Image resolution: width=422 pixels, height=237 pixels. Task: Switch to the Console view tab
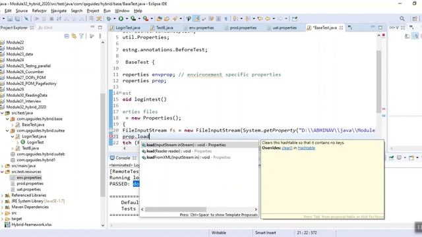coord(123,158)
